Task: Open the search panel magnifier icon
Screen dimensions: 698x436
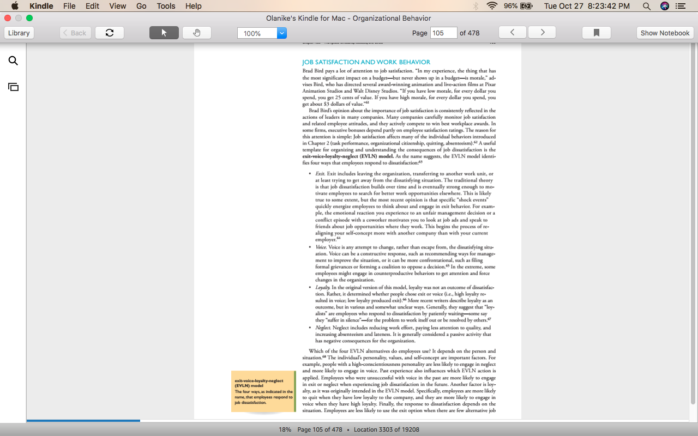Action: pos(13,61)
